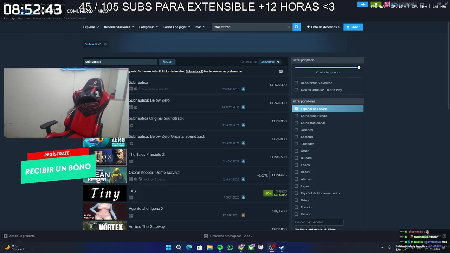Check Italiano language filter
Viewport: 450px width, 253px height.
(296, 214)
